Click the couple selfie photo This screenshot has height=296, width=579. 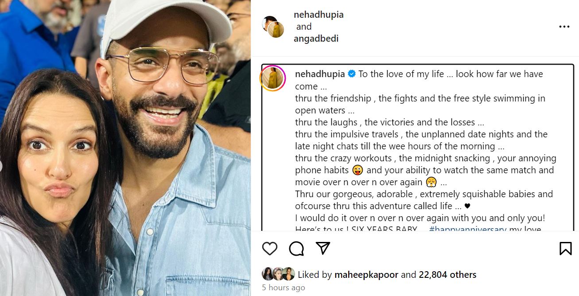(x=125, y=148)
